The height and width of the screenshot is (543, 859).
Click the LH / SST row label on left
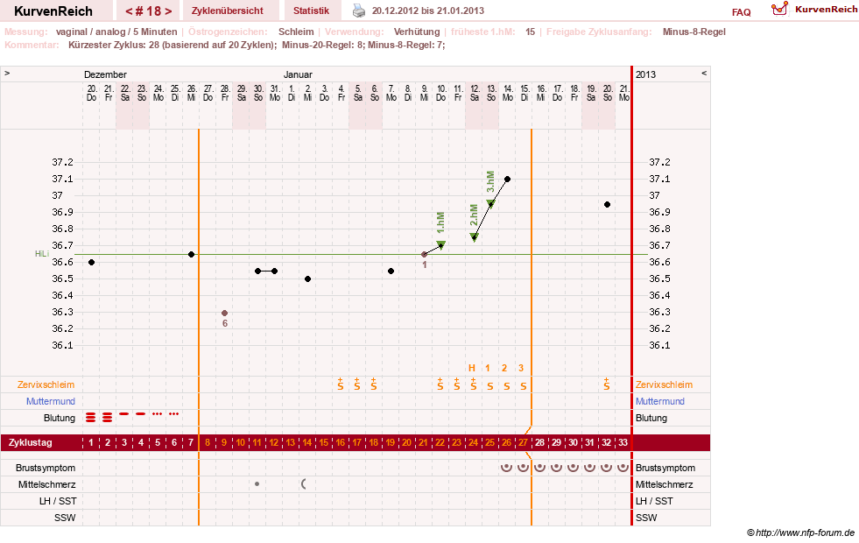[58, 501]
